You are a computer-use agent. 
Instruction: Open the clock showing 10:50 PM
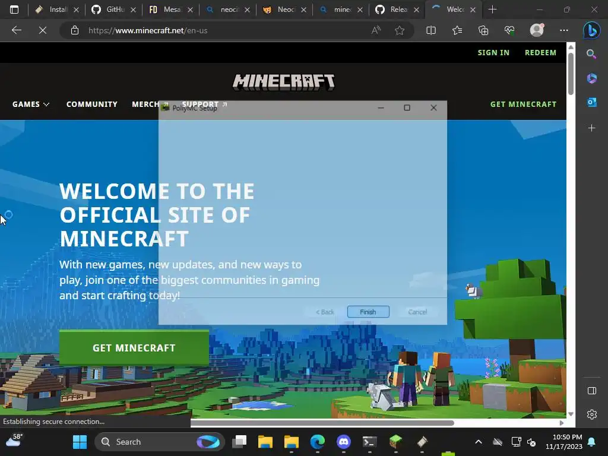pyautogui.click(x=564, y=442)
